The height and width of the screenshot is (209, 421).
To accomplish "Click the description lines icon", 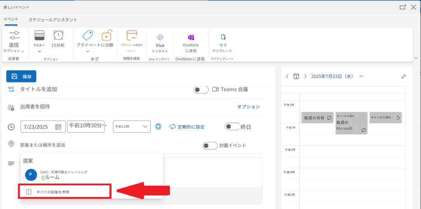I will pos(11,163).
